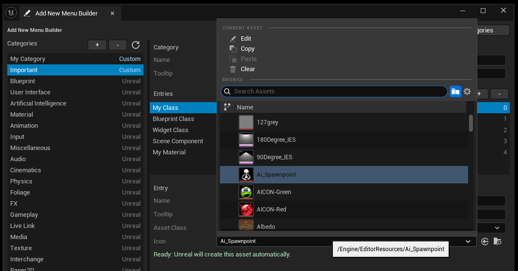Choose Copy from the Current Asset menu
518x271 pixels.
[x=248, y=49]
